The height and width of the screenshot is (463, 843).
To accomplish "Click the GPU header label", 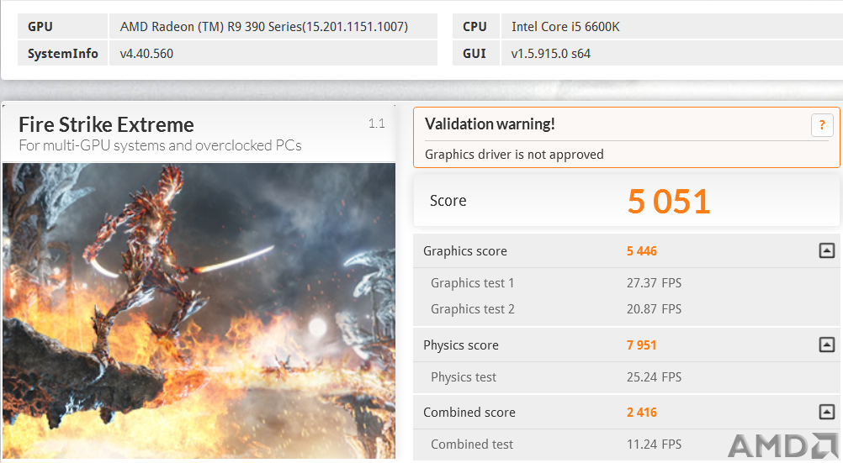I will [40, 27].
